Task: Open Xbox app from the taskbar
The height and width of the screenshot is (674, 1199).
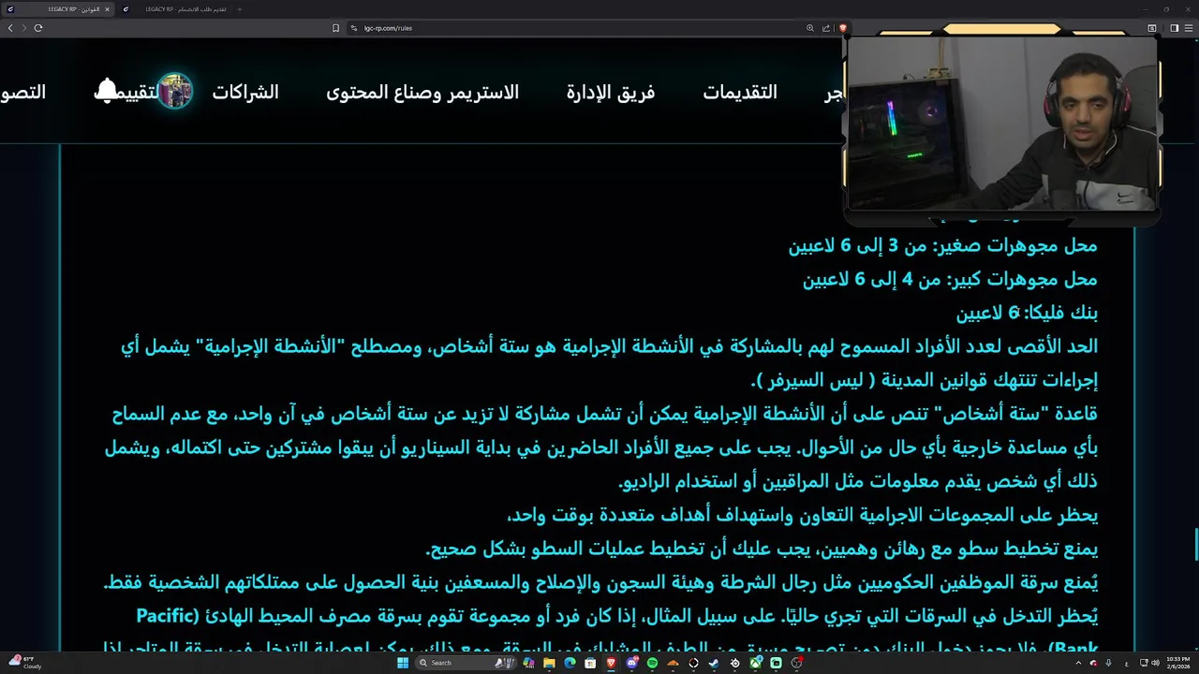Action: tap(755, 663)
